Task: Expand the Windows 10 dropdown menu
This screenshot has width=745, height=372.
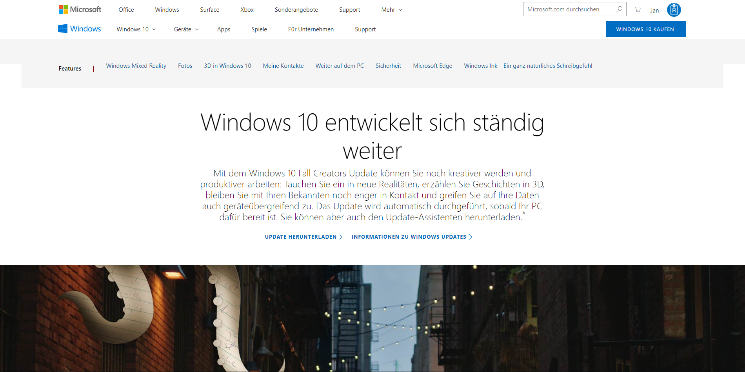Action: coord(136,29)
